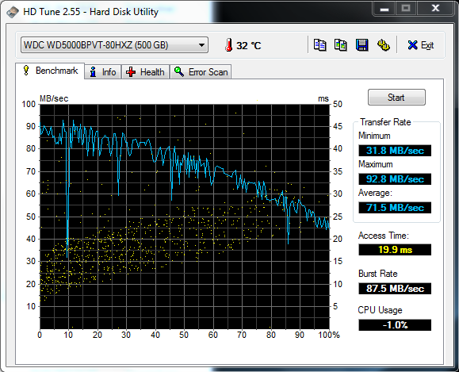
Task: Click the benchmark graph area
Action: pyautogui.click(x=185, y=217)
